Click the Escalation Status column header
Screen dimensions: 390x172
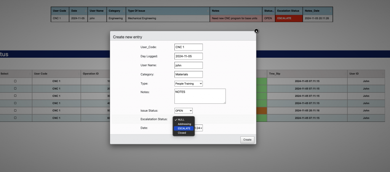[x=288, y=11]
